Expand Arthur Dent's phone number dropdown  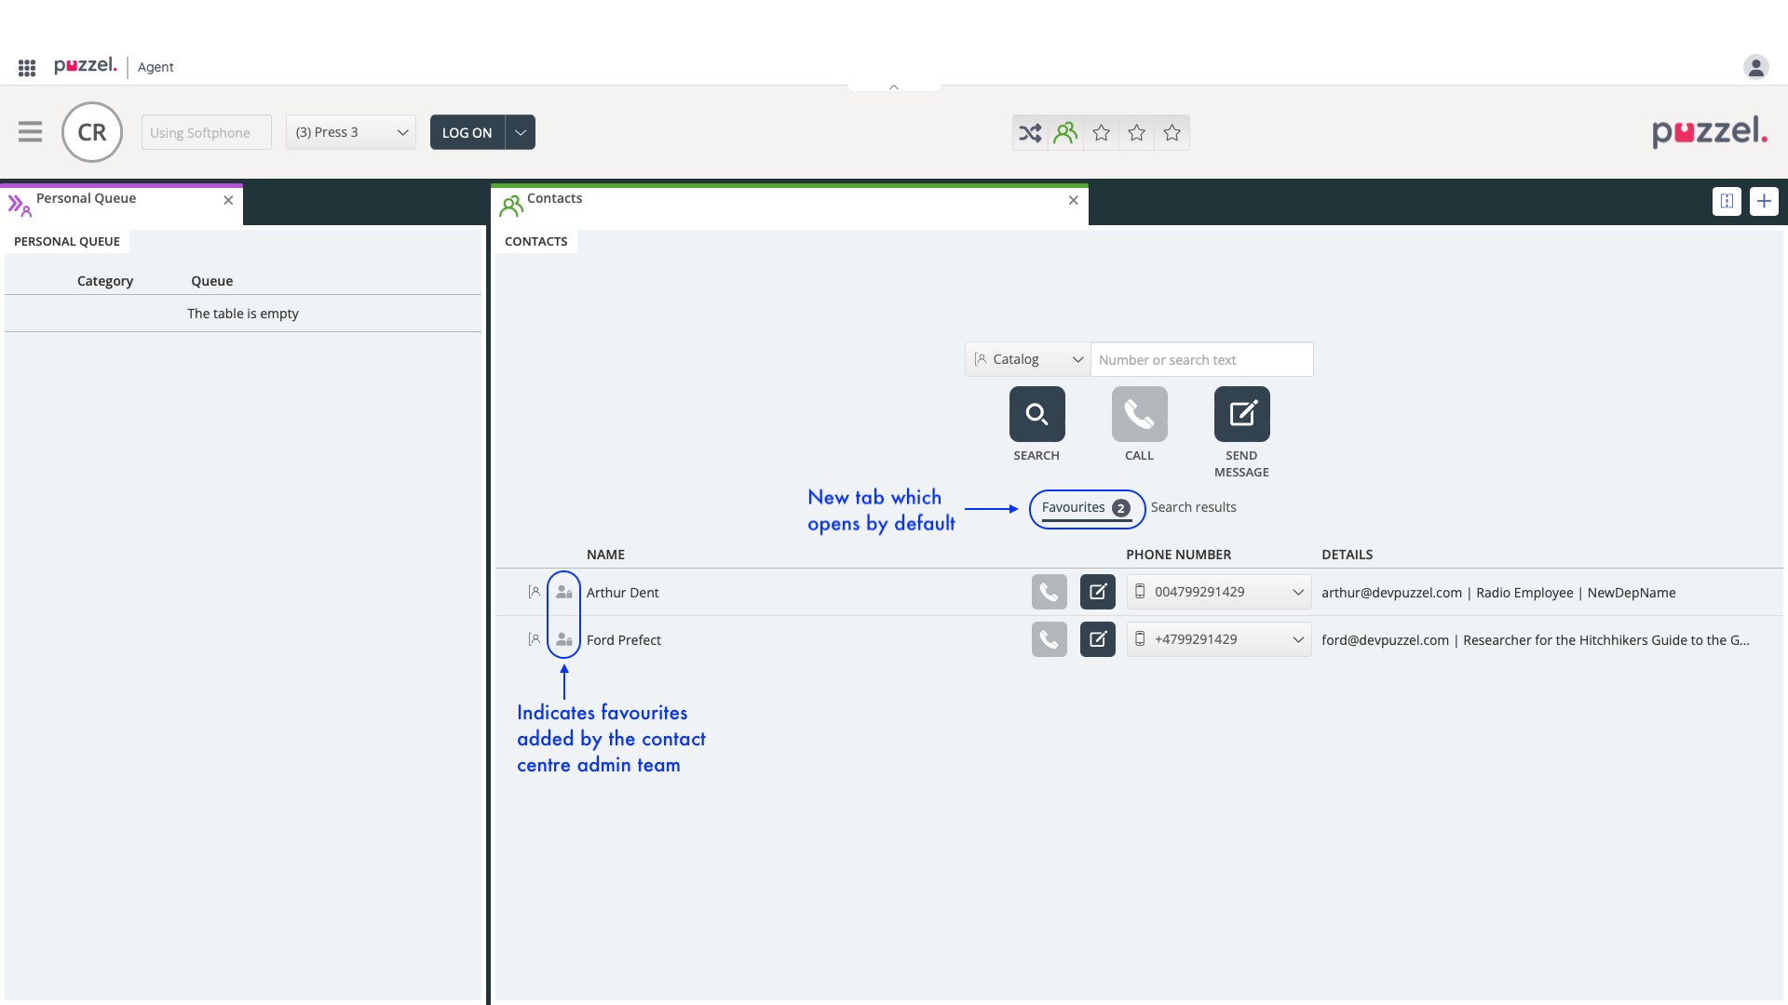tap(1297, 592)
